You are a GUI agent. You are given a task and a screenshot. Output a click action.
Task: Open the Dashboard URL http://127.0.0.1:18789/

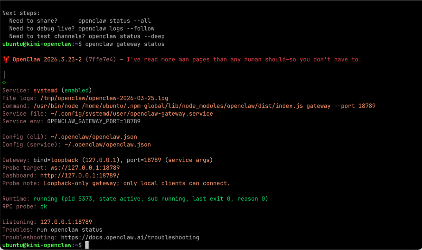coord(80,176)
